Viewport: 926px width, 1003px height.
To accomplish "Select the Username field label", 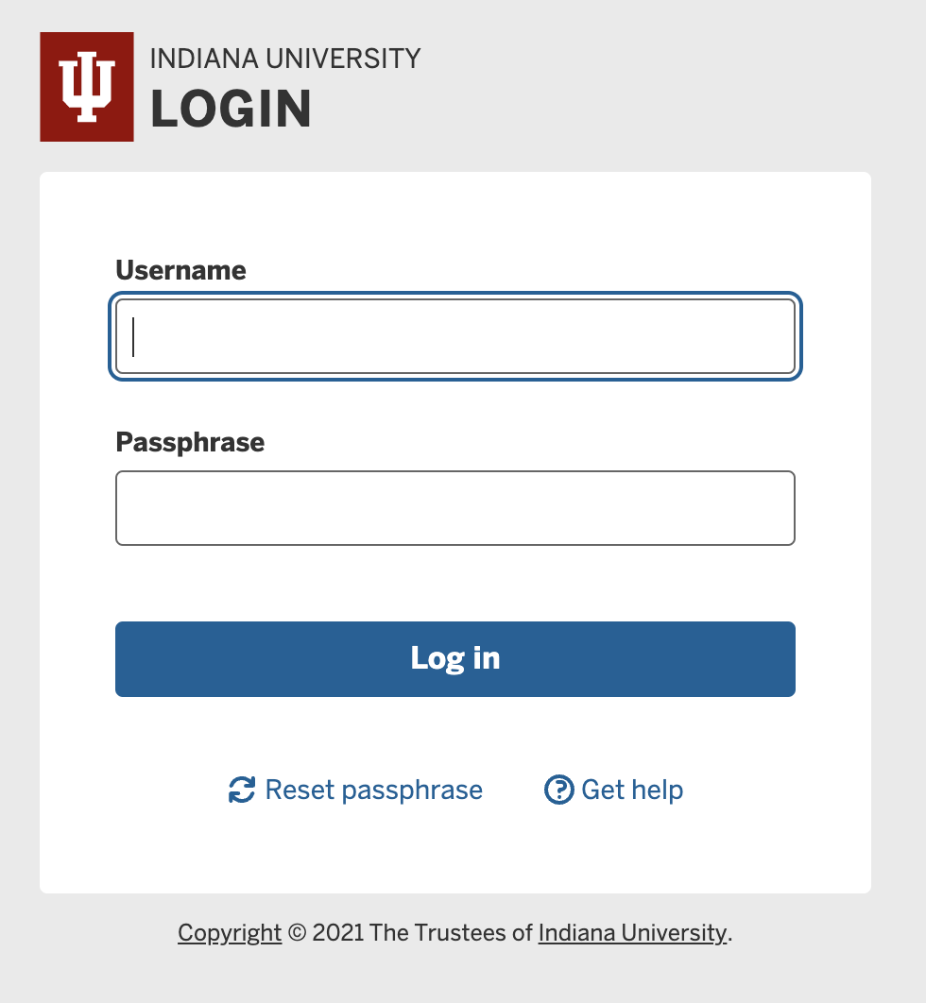I will point(180,270).
